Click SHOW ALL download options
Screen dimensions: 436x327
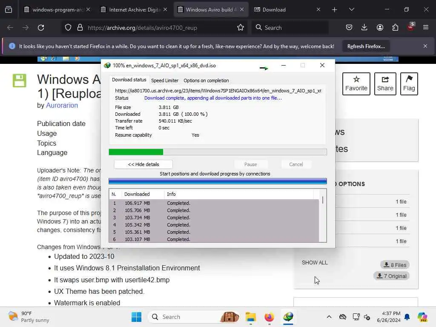coord(315,263)
